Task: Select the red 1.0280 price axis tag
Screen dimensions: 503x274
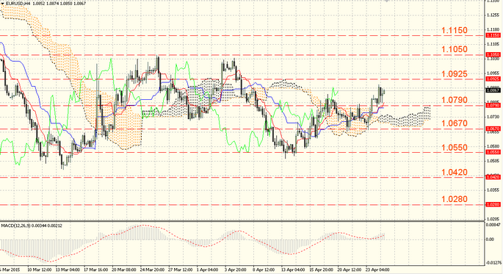Action: (x=493, y=204)
